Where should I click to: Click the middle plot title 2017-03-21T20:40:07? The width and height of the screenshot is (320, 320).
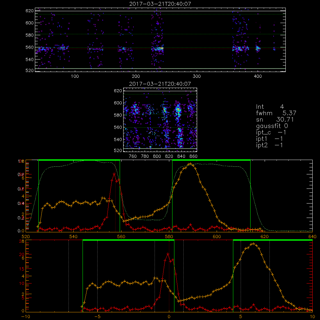(160, 84)
